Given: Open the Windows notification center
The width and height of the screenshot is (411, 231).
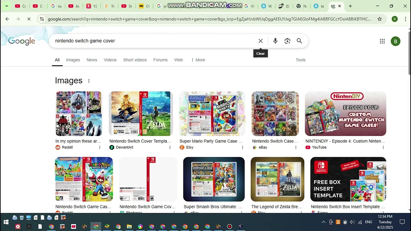Looking at the screenshot, I should (x=402, y=222).
